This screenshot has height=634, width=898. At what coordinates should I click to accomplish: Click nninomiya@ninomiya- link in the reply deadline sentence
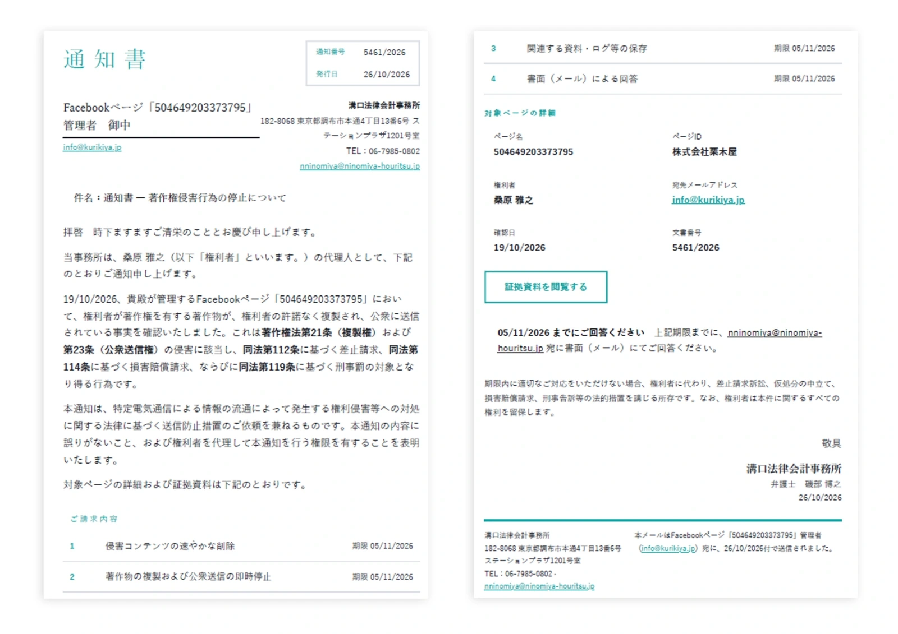pos(775,332)
